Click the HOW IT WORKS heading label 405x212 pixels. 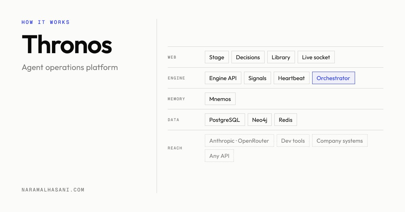pos(46,22)
